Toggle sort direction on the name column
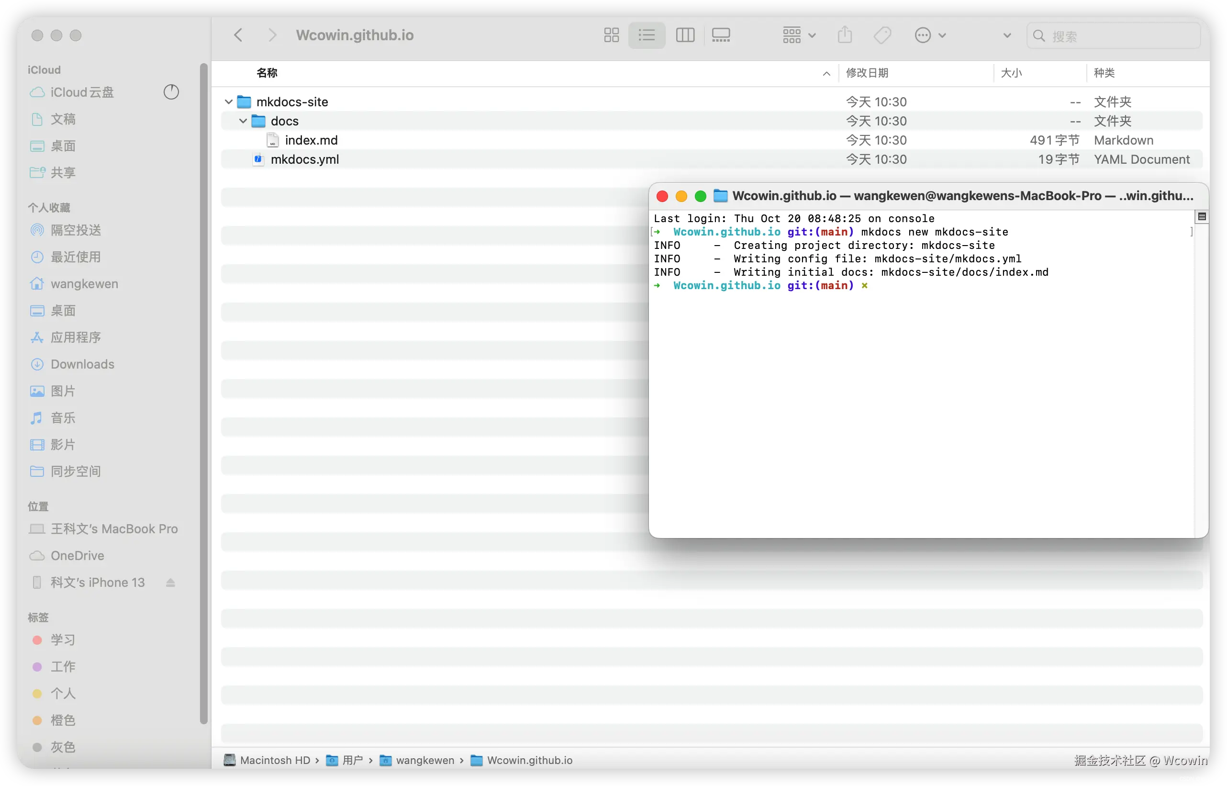This screenshot has height=786, width=1227. tap(826, 74)
